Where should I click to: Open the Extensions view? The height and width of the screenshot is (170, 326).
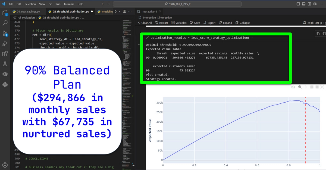[5, 54]
